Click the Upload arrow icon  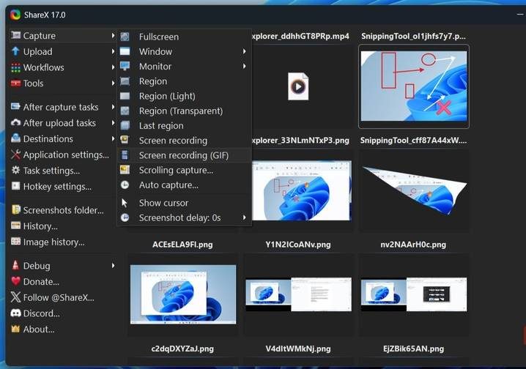point(15,51)
